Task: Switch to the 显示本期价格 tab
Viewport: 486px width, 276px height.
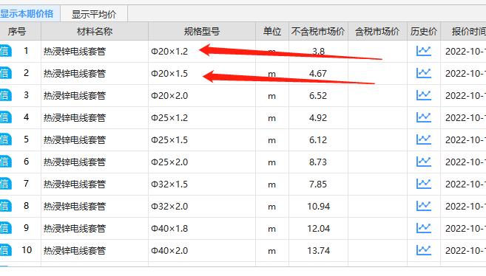Action: pos(30,13)
